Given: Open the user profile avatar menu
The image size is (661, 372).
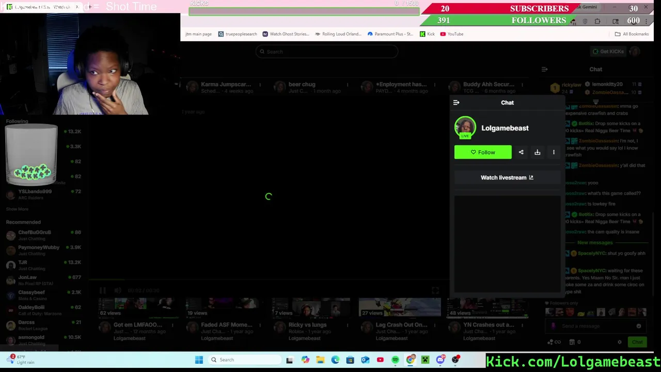Looking at the screenshot, I should point(635,51).
